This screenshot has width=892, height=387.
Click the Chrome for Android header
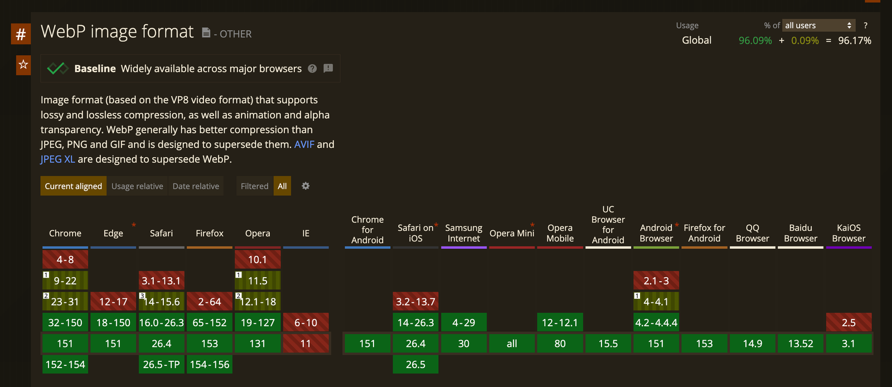(x=367, y=230)
